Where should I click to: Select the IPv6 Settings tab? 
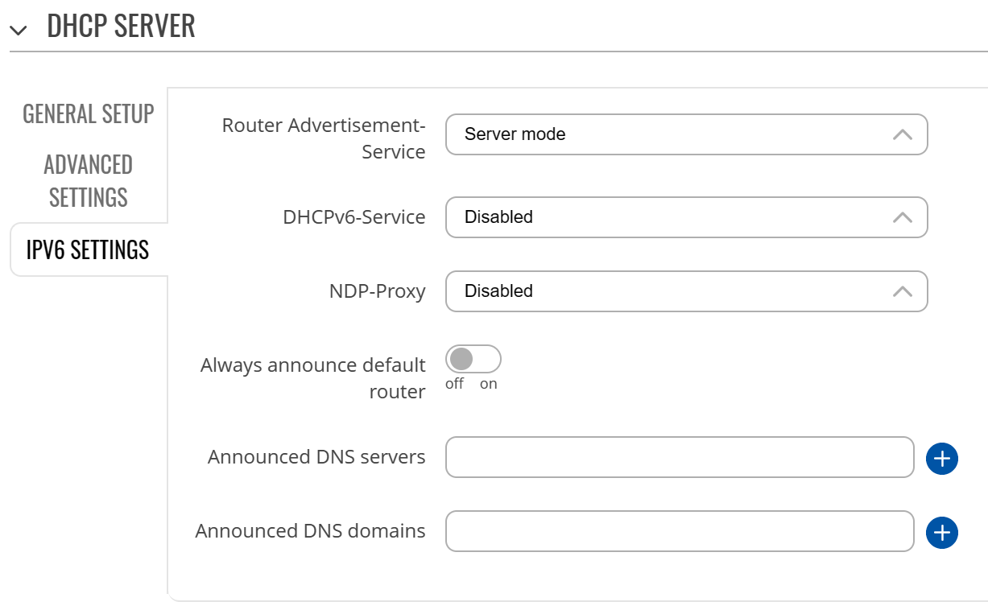[86, 249]
